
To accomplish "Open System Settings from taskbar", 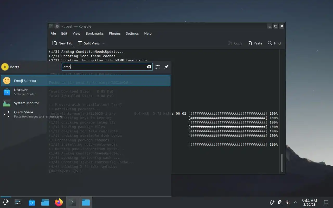I will tap(18, 202).
